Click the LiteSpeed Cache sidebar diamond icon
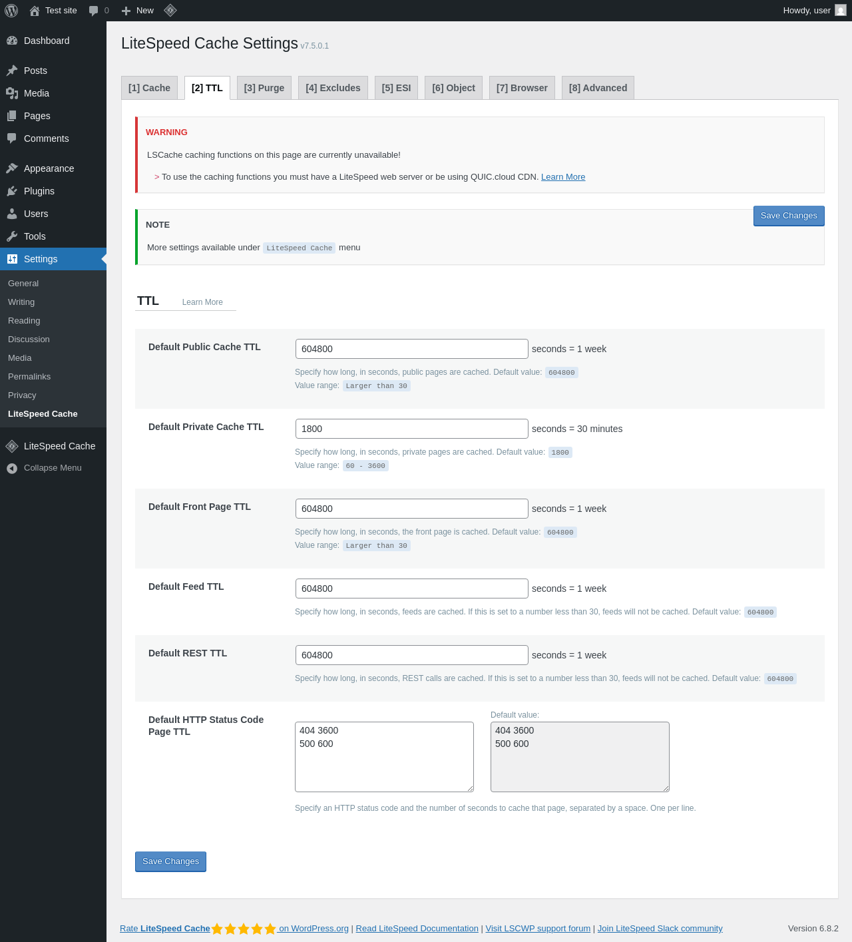852x942 pixels. [x=12, y=446]
